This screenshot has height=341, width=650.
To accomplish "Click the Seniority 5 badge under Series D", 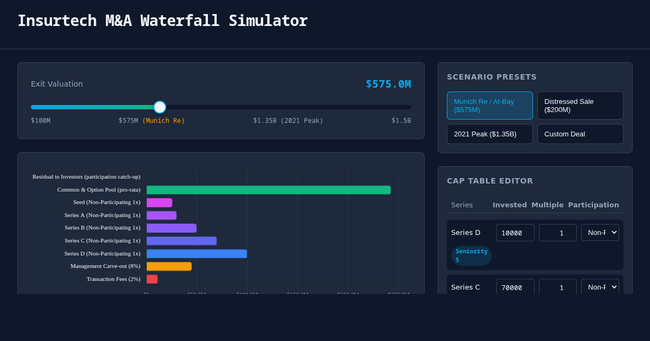I will click(471, 255).
